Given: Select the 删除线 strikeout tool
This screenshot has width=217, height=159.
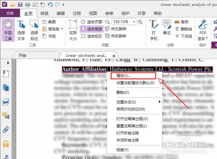Looking at the screenshot, I should pos(183,29).
